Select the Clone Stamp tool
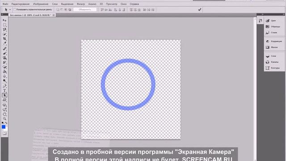The width and height of the screenshot is (286, 161). 4,58
